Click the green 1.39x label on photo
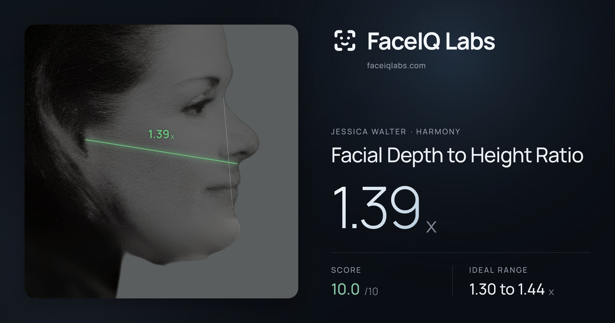The height and width of the screenshot is (323, 615). pos(161,134)
